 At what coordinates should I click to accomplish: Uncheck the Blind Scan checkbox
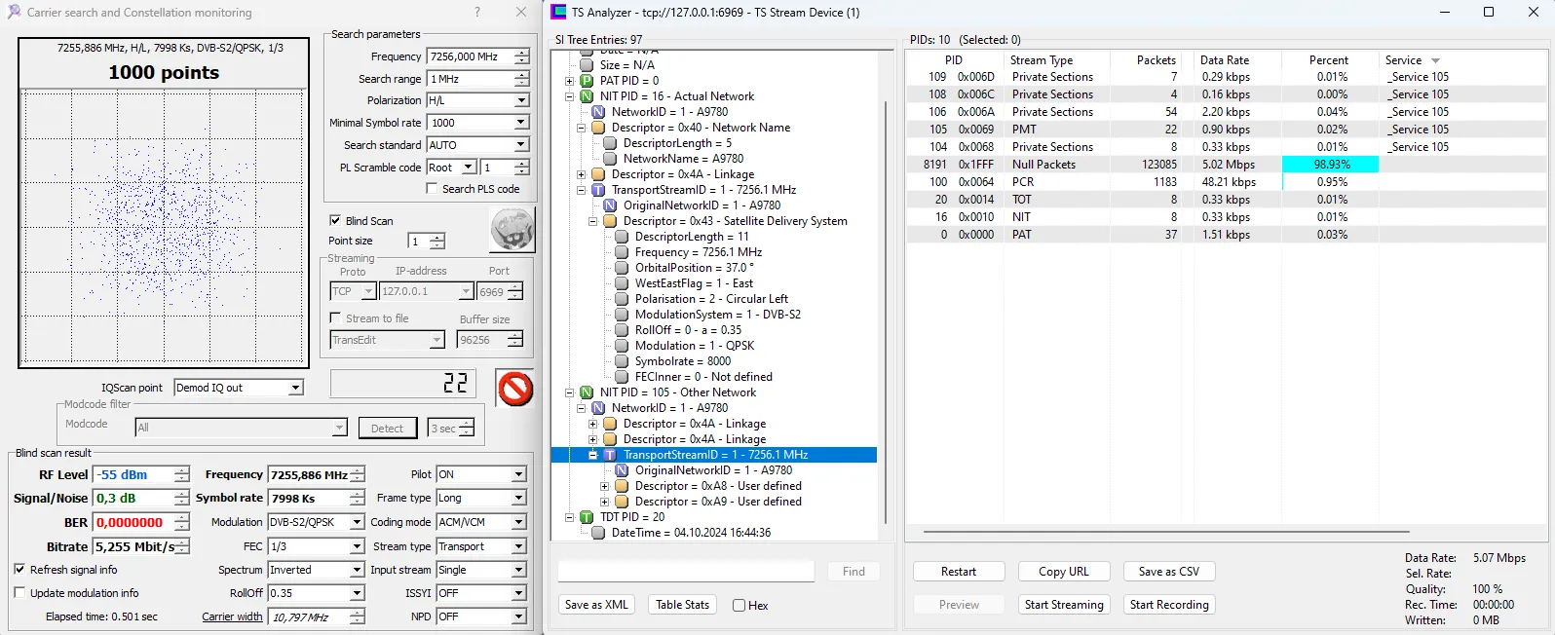(x=335, y=221)
